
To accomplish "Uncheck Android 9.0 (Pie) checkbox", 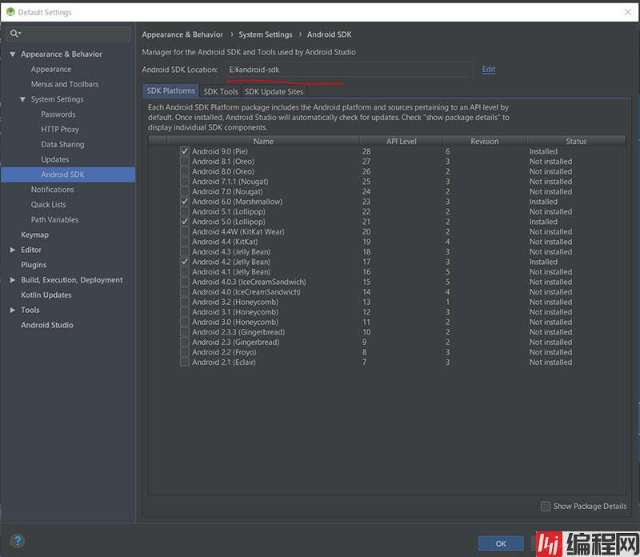I will [185, 151].
